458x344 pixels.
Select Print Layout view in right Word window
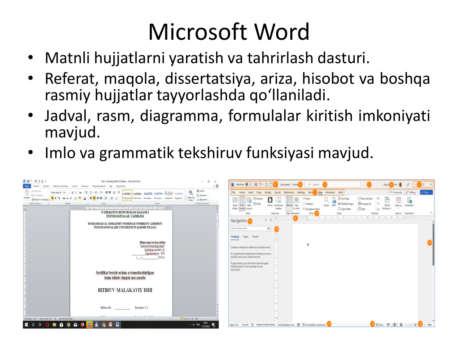coord(242,203)
